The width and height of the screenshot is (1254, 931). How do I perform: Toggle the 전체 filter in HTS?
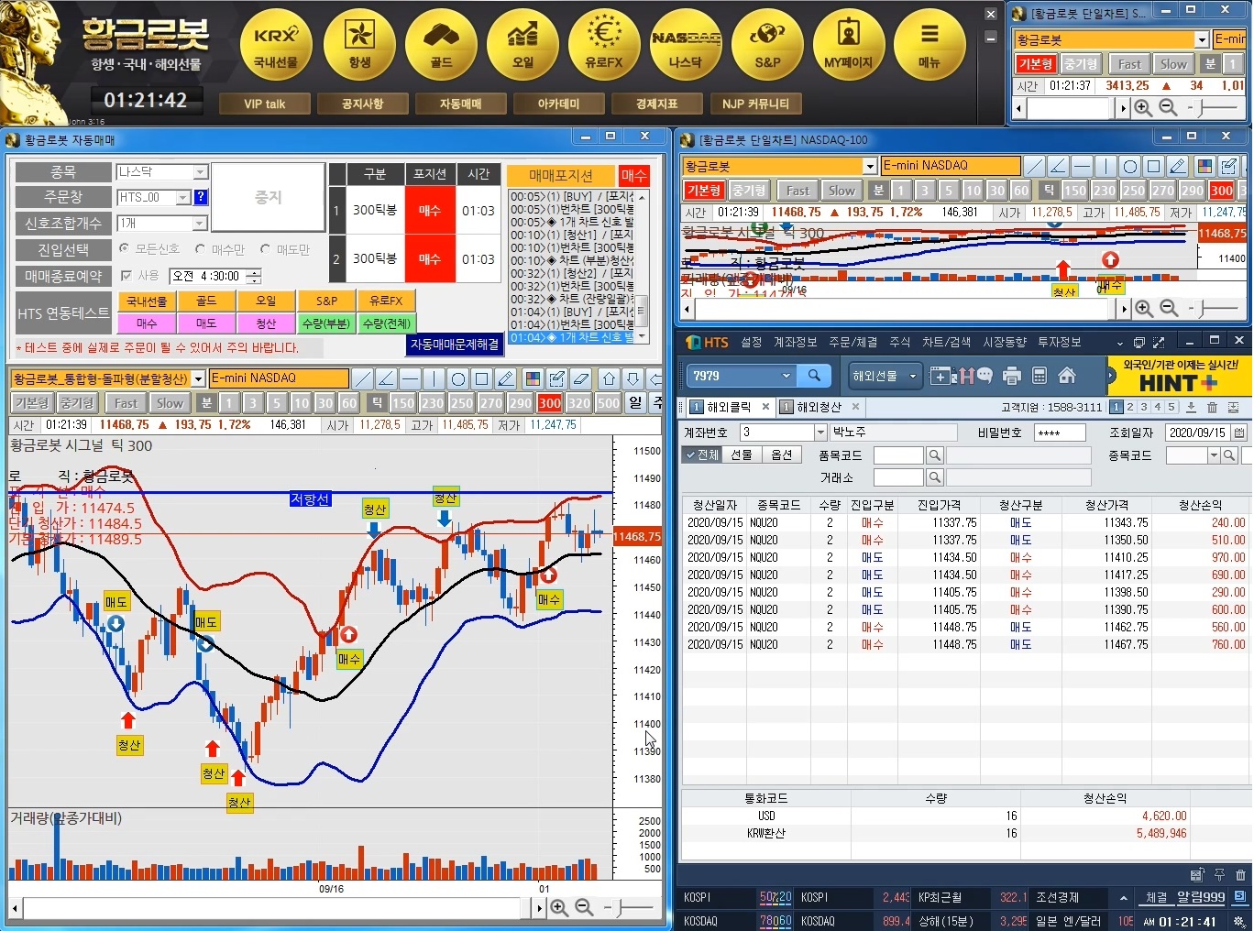click(x=702, y=455)
